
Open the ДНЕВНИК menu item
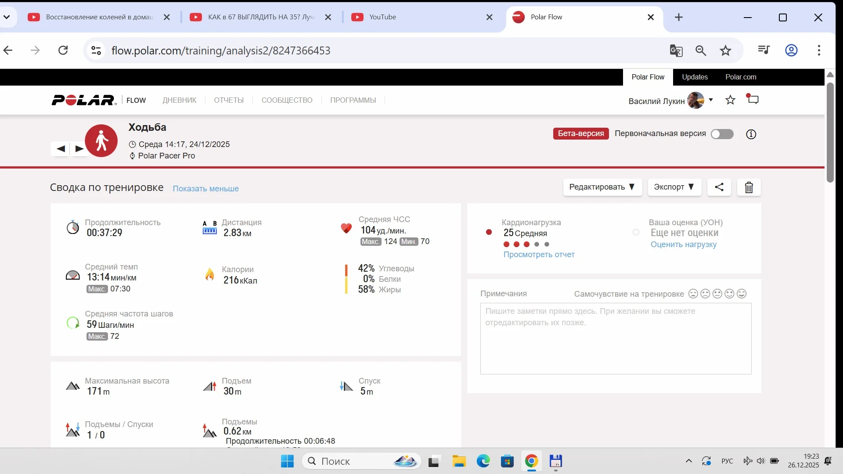[x=180, y=100]
